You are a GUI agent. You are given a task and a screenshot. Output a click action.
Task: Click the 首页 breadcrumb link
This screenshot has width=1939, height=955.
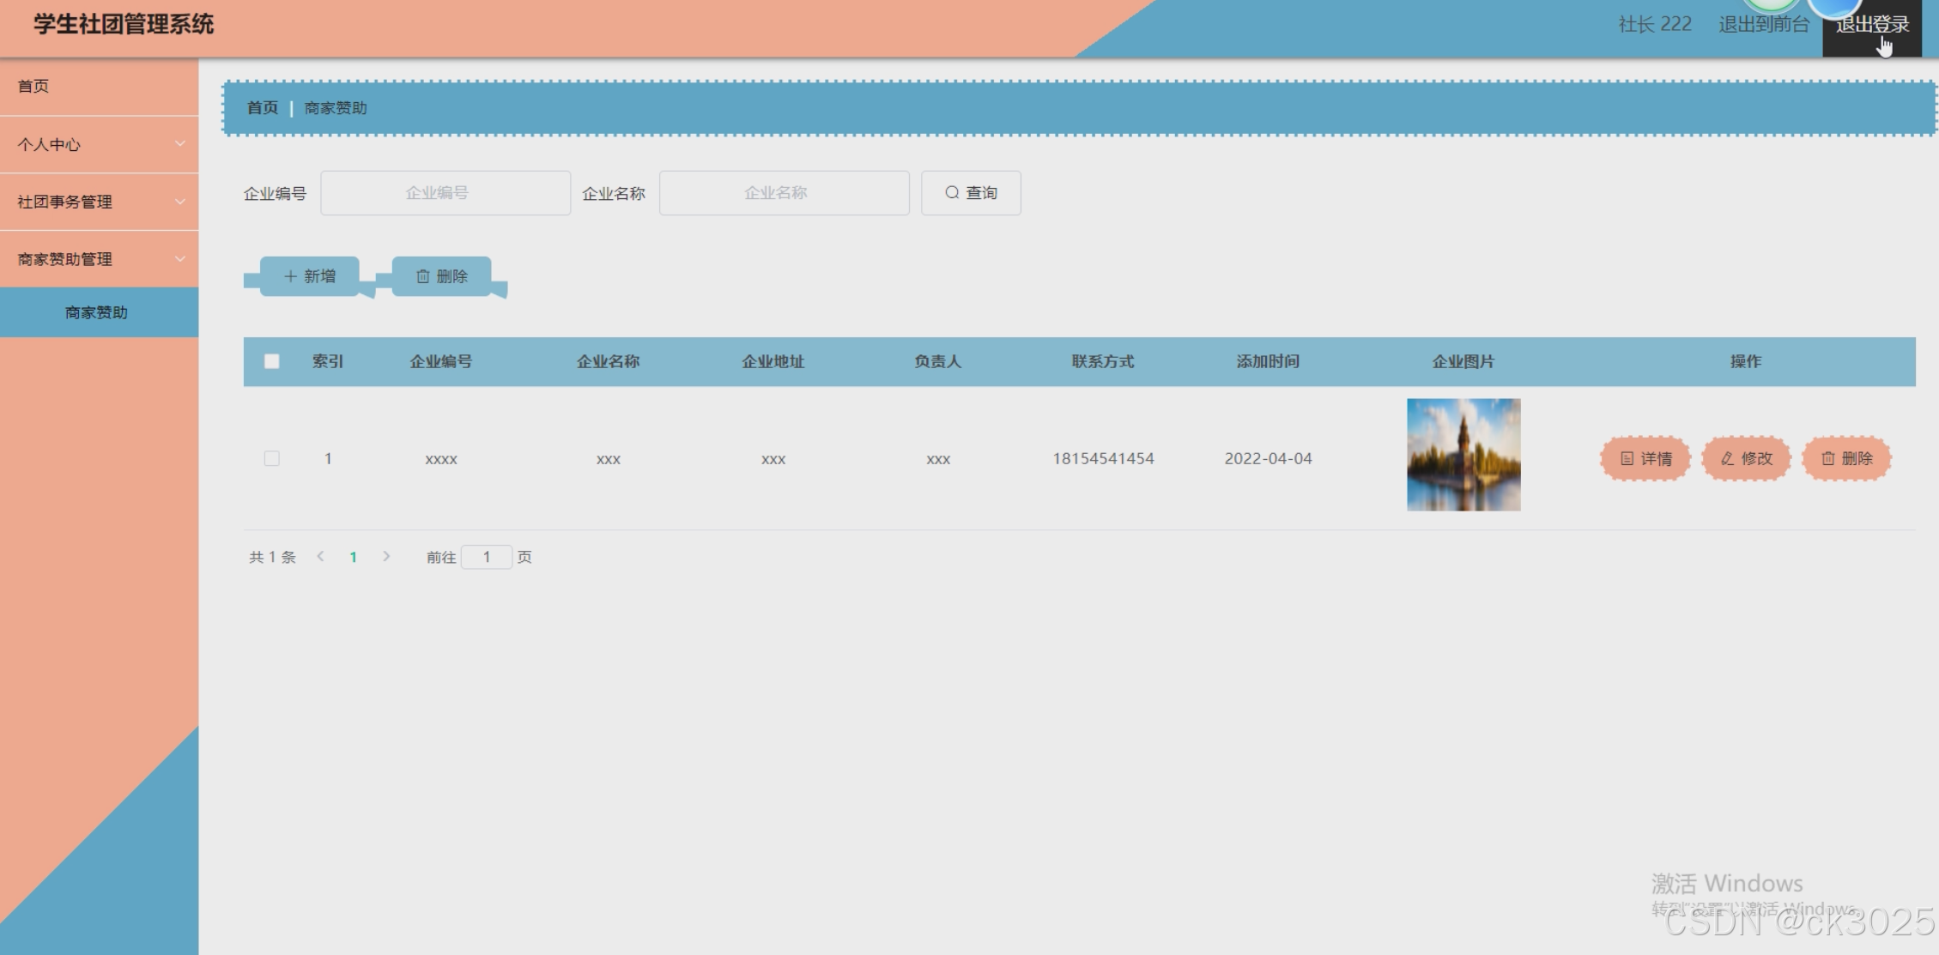tap(263, 108)
